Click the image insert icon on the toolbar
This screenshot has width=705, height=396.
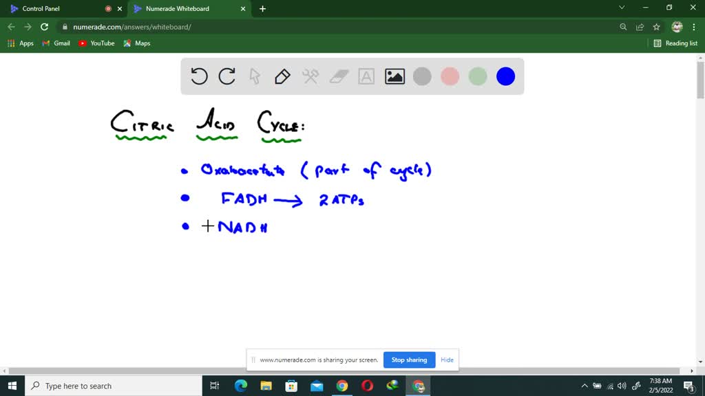(394, 76)
